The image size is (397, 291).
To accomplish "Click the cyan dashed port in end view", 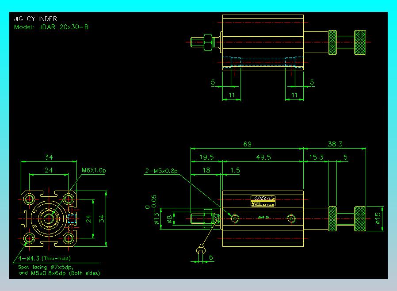I will 72,218.
